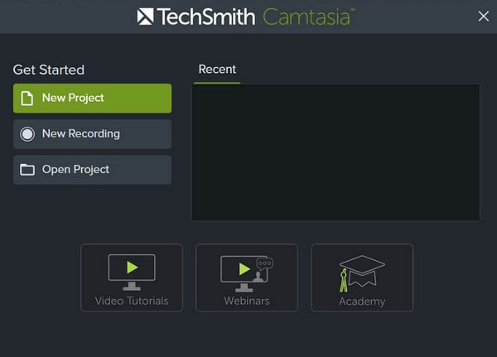Open Video Tutorials tile

click(x=132, y=277)
